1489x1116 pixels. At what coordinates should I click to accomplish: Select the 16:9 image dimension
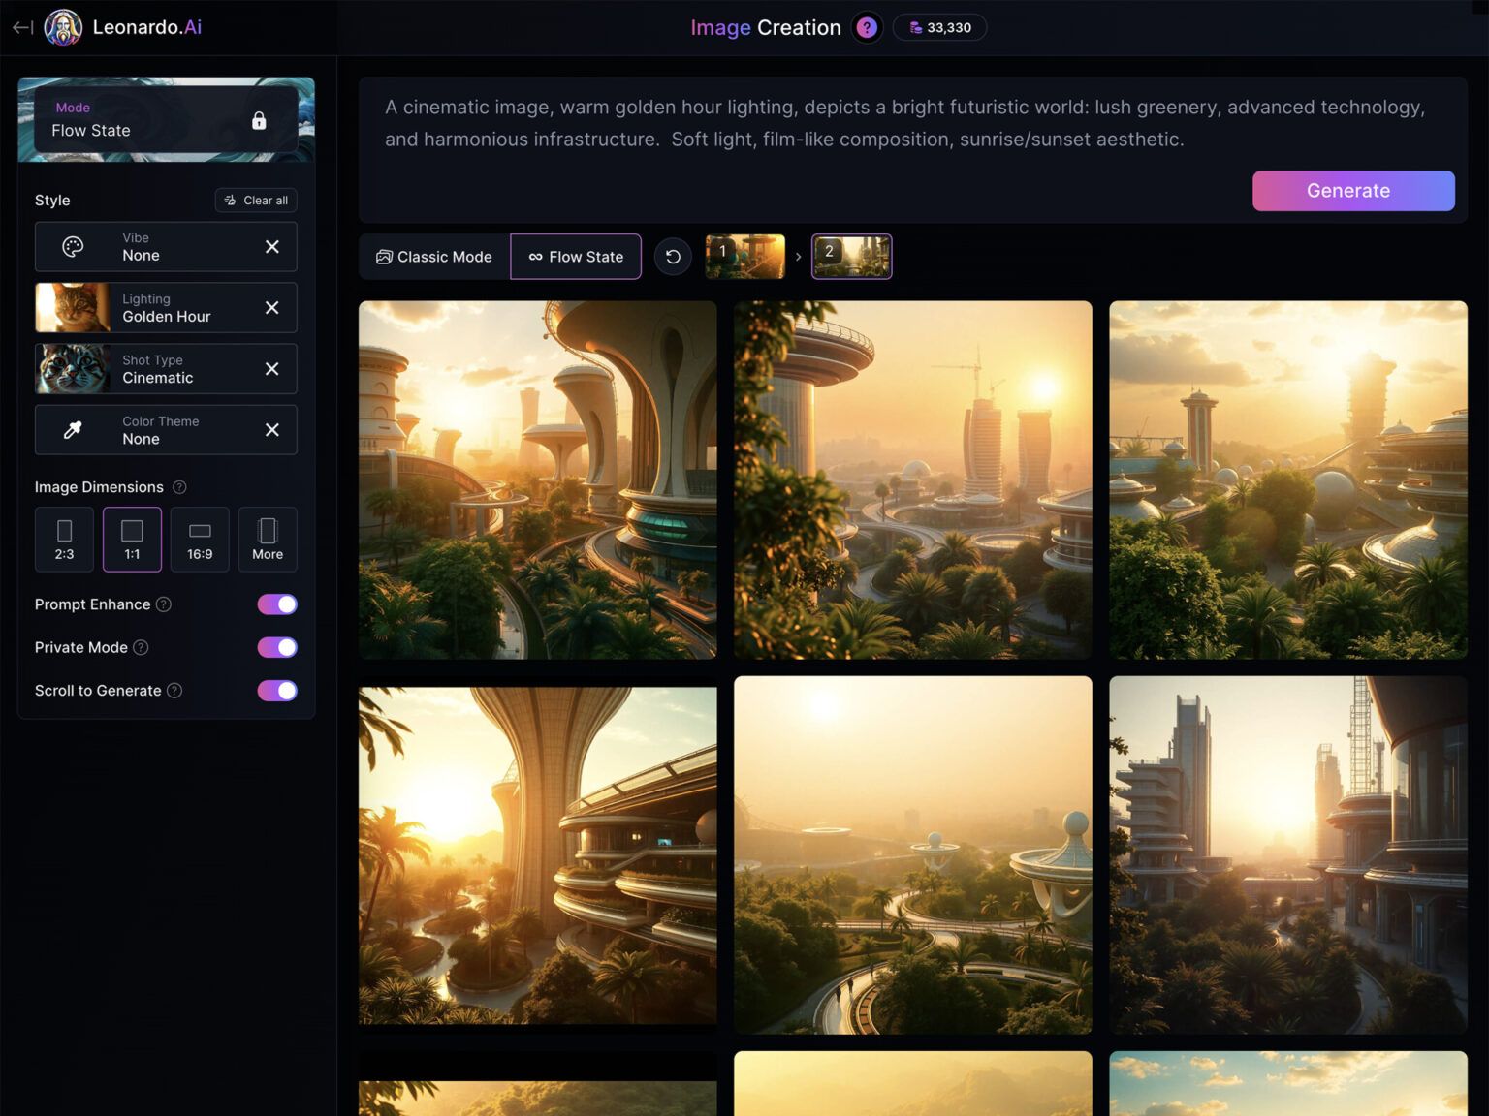pos(200,540)
